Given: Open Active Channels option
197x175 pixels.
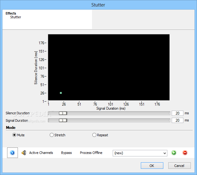Looking at the screenshot, I should pyautogui.click(x=41, y=153).
